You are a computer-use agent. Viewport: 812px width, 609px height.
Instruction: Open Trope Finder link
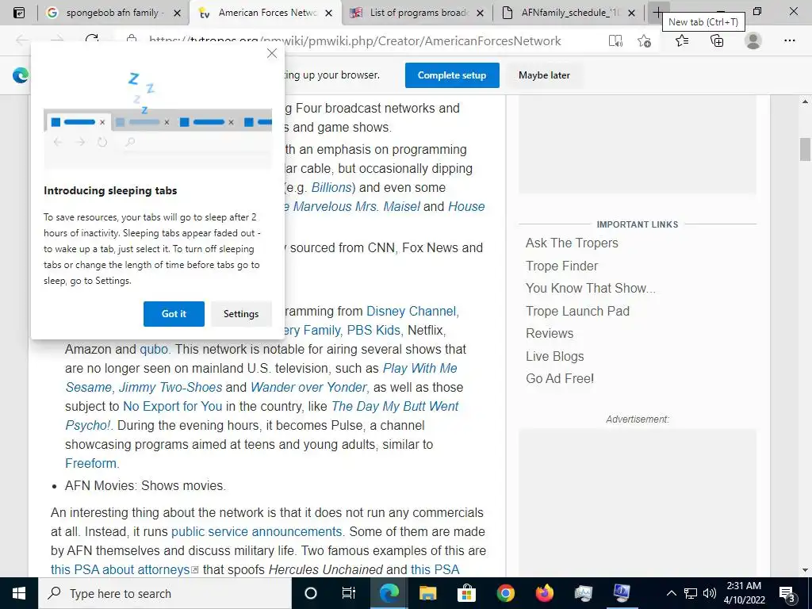562,266
